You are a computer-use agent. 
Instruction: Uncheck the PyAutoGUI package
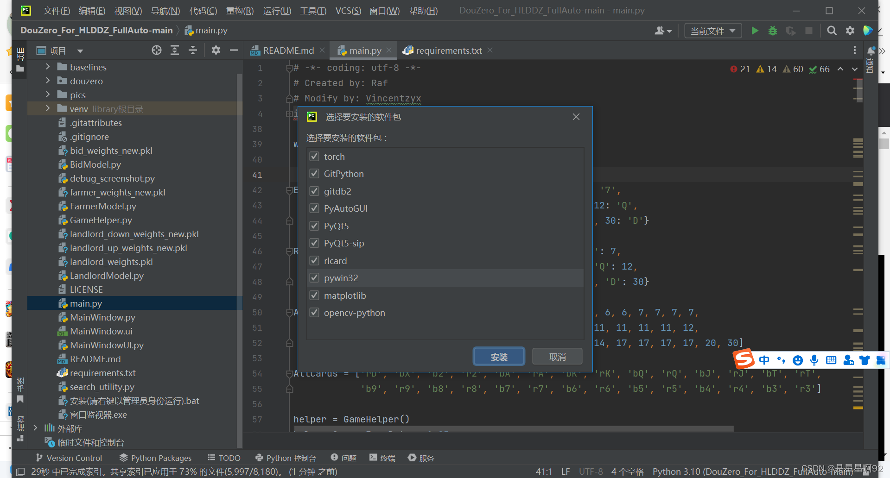pos(314,208)
